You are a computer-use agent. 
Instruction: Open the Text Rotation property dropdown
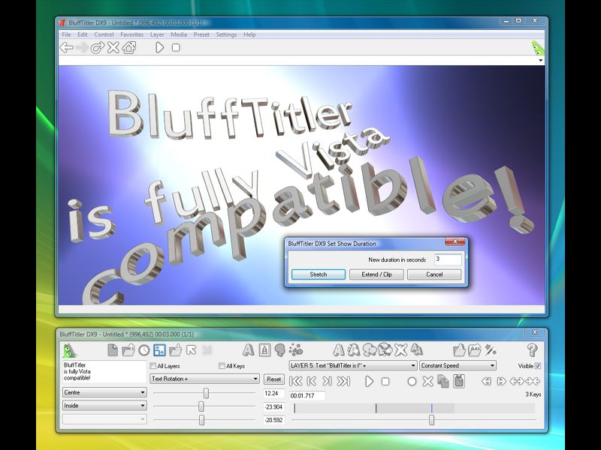[x=204, y=379]
